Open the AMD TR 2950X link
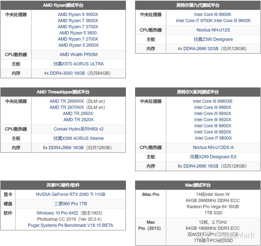 78,114
